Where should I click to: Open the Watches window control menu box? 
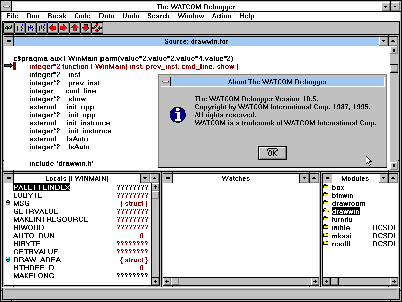point(168,178)
